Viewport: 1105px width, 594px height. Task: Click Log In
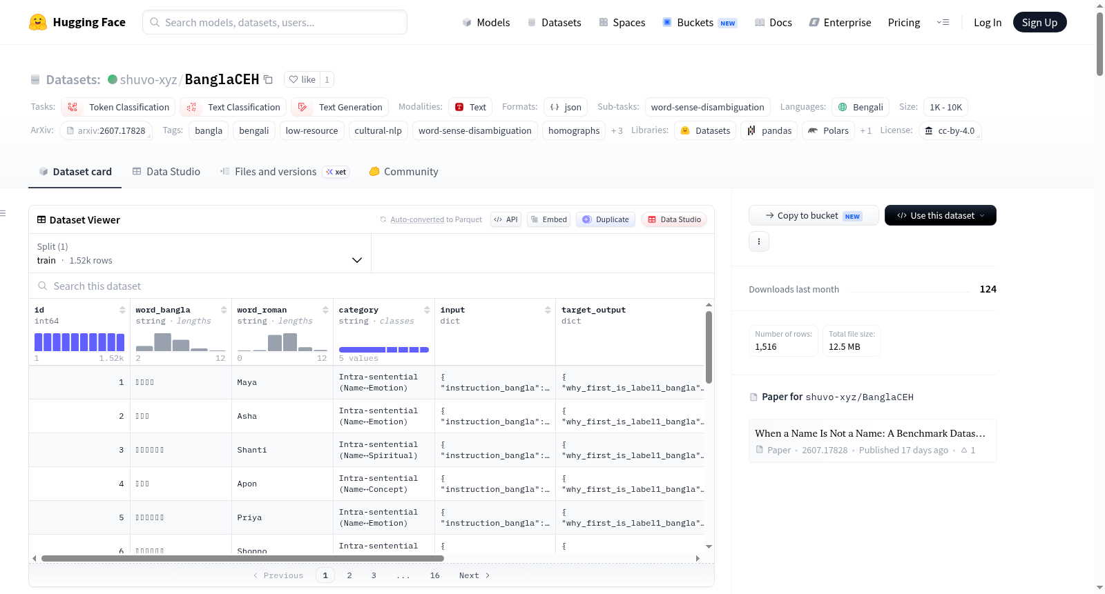pos(988,22)
